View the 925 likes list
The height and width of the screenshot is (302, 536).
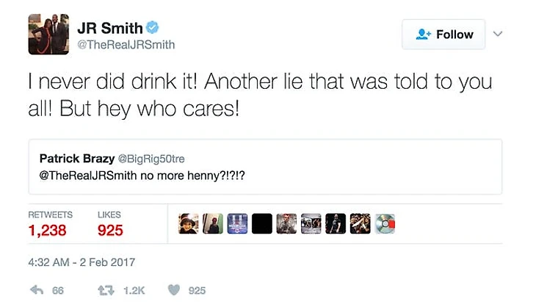click(x=110, y=230)
